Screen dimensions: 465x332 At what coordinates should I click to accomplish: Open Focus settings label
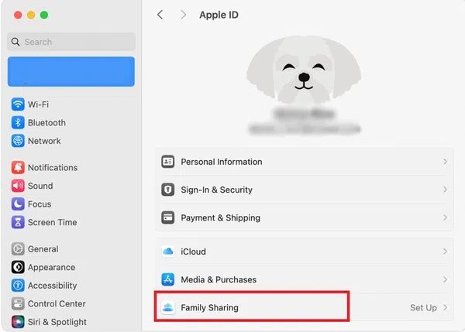(x=40, y=204)
